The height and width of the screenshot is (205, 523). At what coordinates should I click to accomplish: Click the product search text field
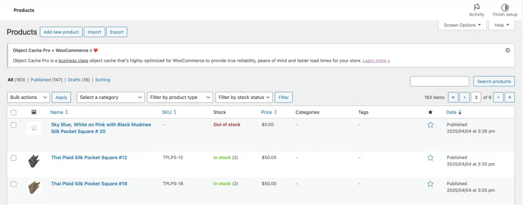pyautogui.click(x=439, y=82)
